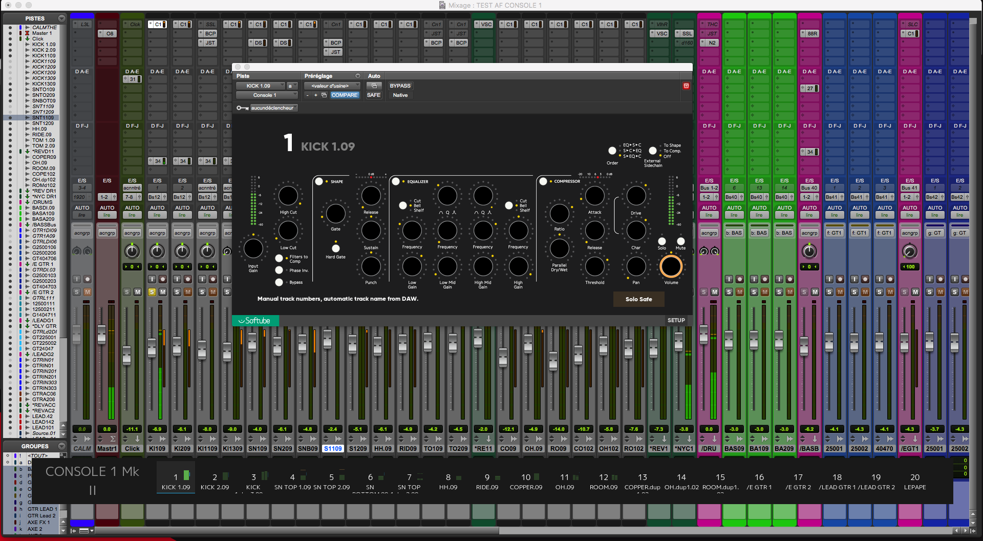This screenshot has width=983, height=541.
Task: Enable the EQUALIZER section power toggle
Action: [395, 181]
